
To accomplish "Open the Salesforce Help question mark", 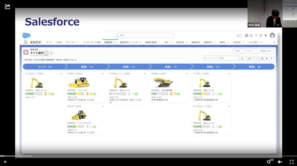I will pos(256,36).
